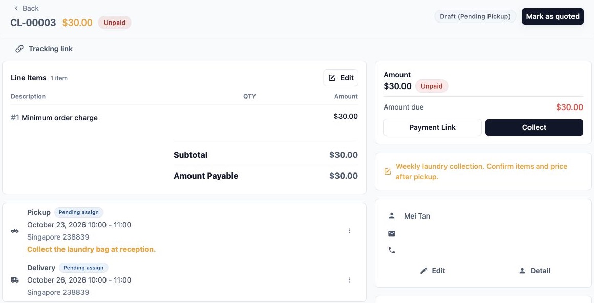Click the note edit icon beside laundry note

pyautogui.click(x=388, y=171)
